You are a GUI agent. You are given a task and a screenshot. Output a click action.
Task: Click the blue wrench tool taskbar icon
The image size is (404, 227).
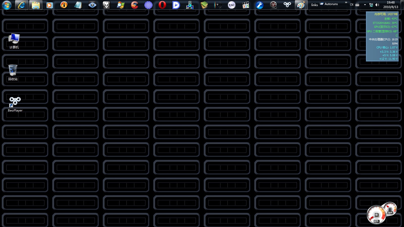(259, 5)
